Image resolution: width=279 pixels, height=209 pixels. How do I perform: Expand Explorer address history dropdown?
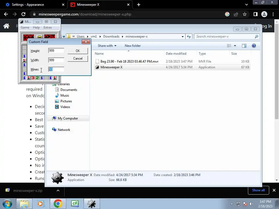183,36
